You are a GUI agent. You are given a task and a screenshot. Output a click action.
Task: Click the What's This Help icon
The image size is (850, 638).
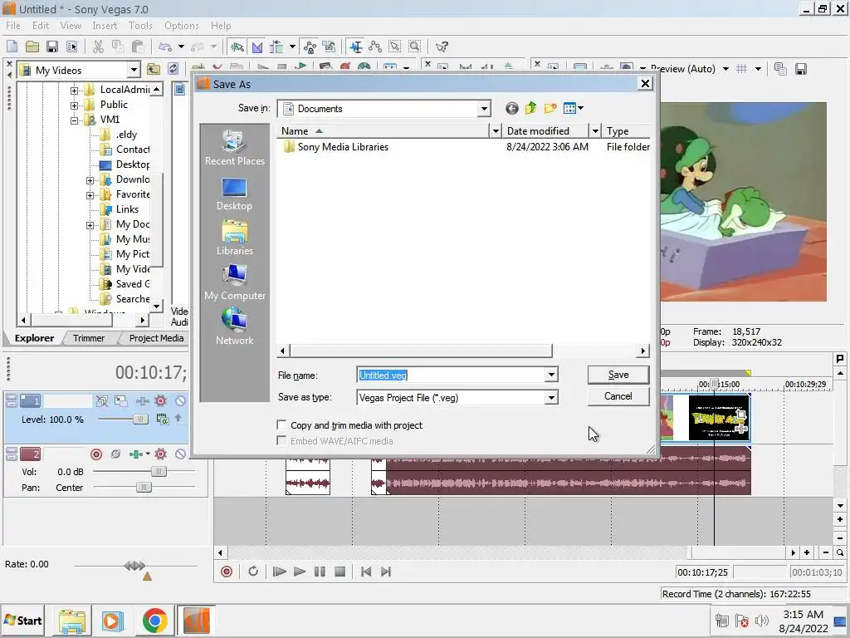[442, 47]
